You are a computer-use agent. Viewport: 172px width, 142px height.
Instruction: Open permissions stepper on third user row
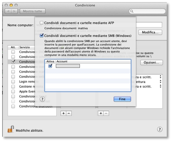[x=160, y=86]
